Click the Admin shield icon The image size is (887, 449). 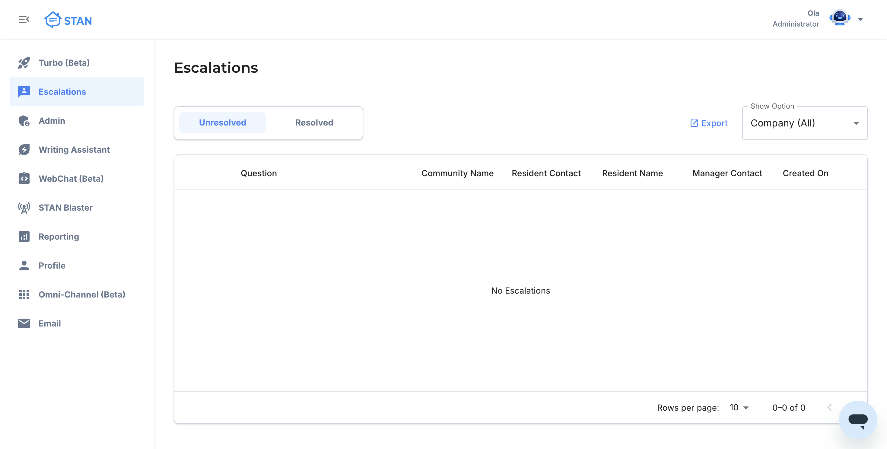click(24, 121)
